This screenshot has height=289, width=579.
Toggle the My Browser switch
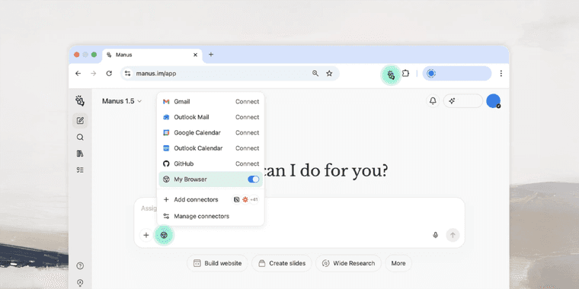[x=253, y=179]
